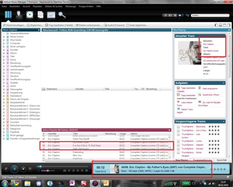Select playlist row I Shot The Sheriff

[105, 139]
